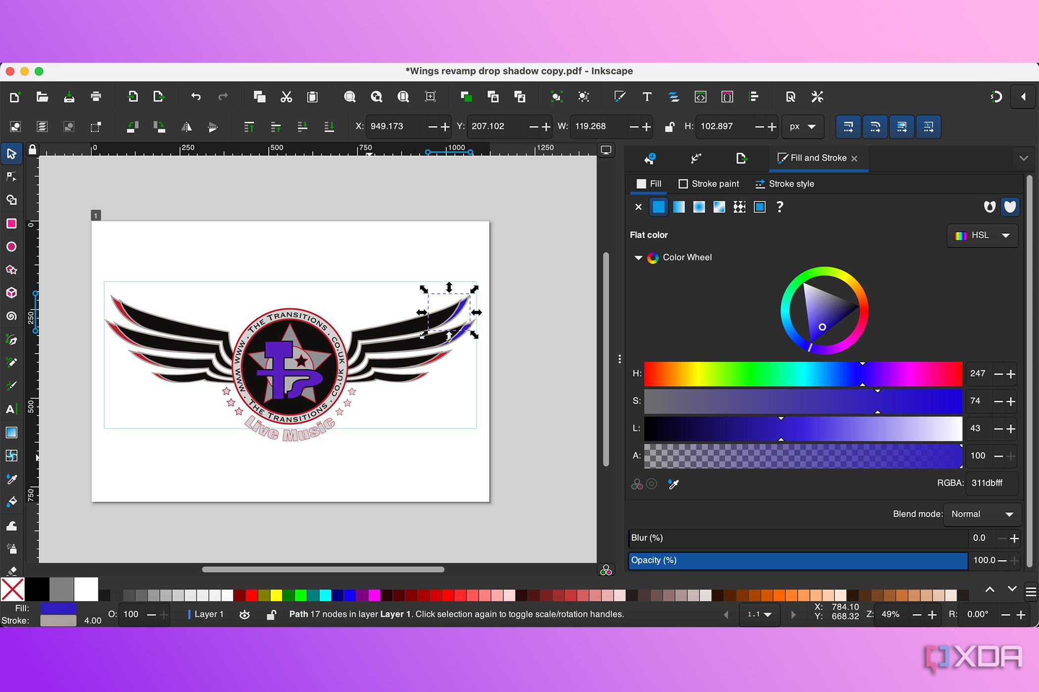Collapse the Color Wheel section

pyautogui.click(x=638, y=258)
